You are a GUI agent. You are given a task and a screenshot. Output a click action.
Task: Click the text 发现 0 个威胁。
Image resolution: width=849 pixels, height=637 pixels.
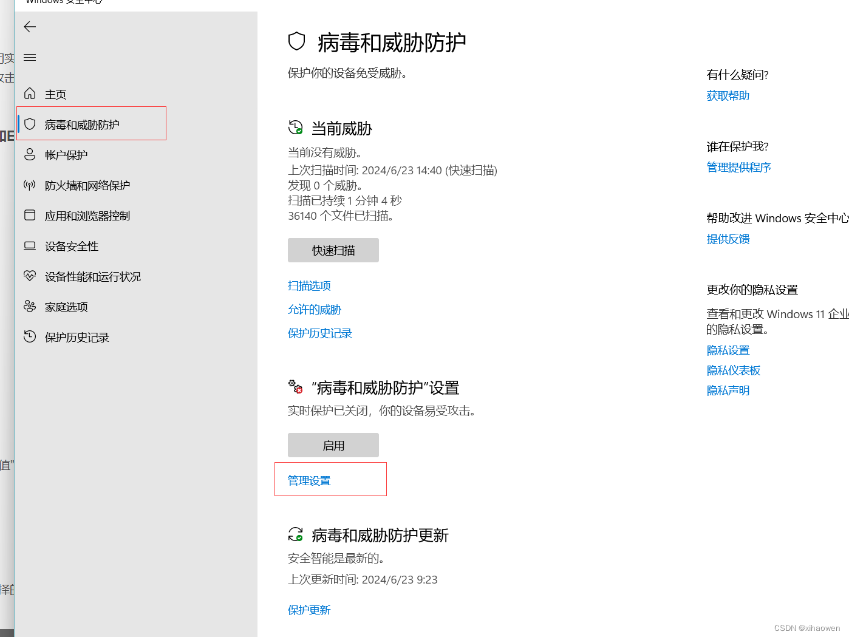coord(325,185)
